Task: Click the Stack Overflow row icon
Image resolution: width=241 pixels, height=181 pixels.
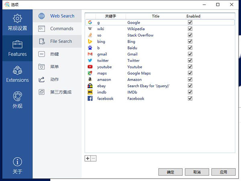Action: 90,35
